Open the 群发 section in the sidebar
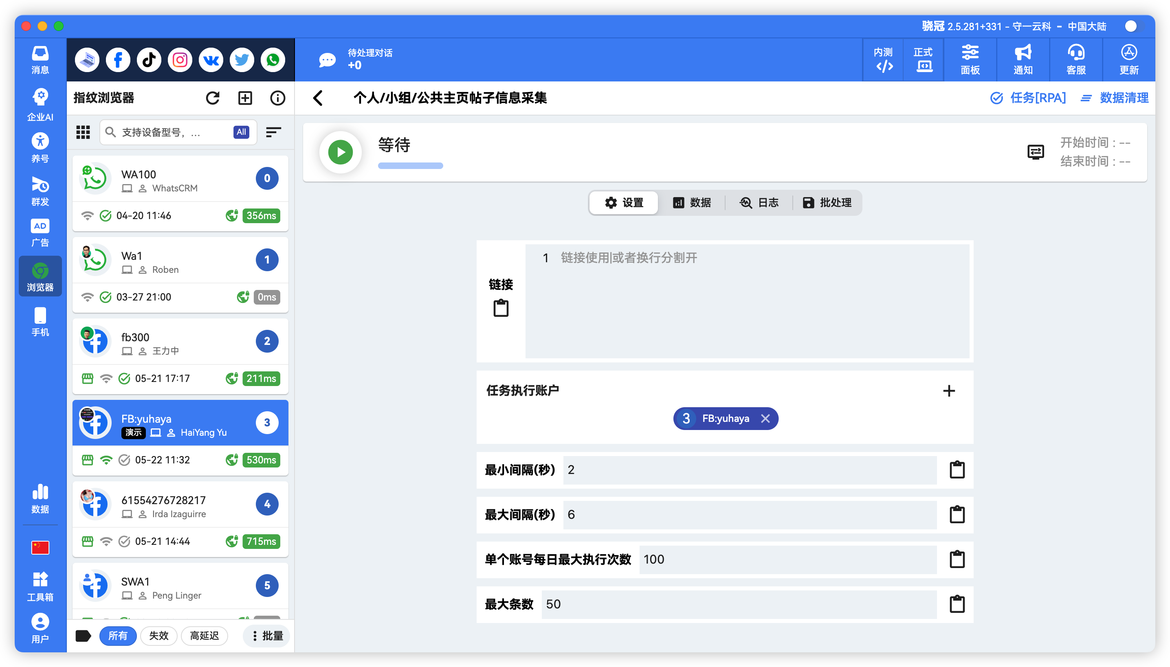 [40, 190]
